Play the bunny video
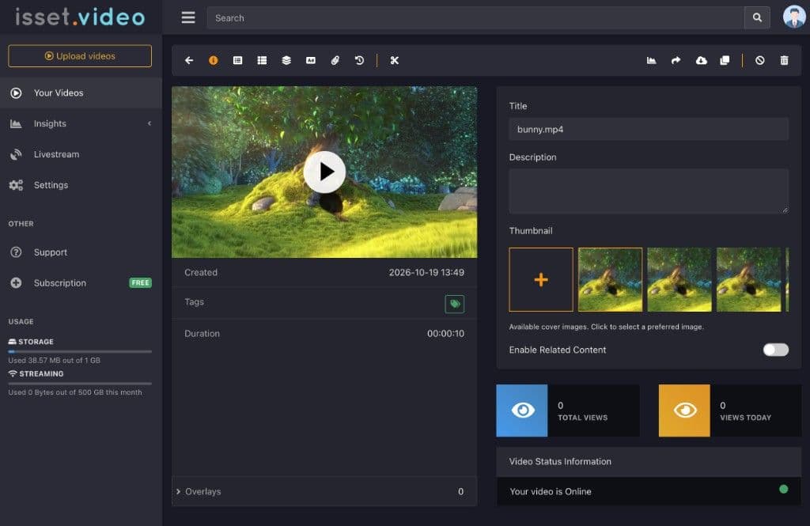The height and width of the screenshot is (526, 810). click(x=324, y=172)
